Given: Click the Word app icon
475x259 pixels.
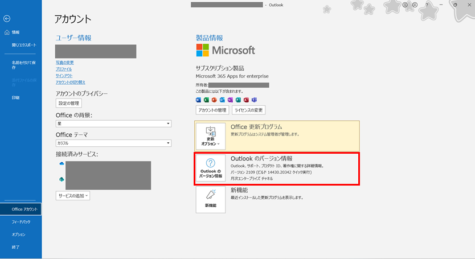Looking at the screenshot, I should coord(198,100).
